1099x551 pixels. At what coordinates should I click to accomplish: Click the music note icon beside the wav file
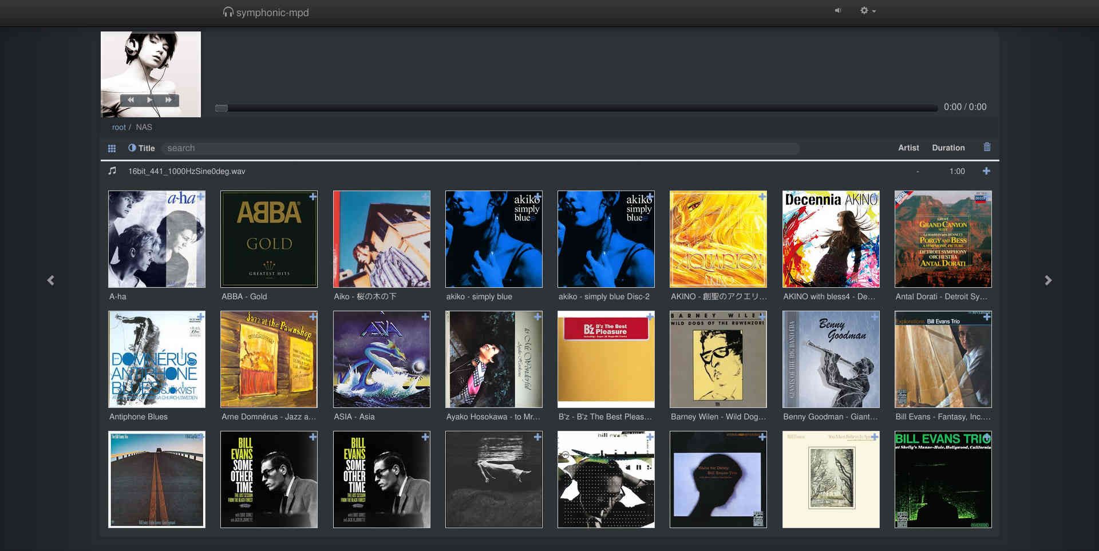(112, 171)
